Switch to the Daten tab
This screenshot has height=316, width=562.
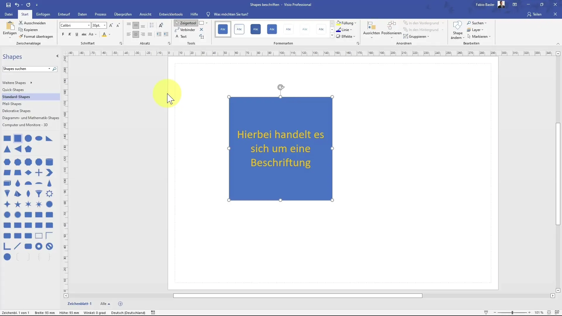click(82, 14)
